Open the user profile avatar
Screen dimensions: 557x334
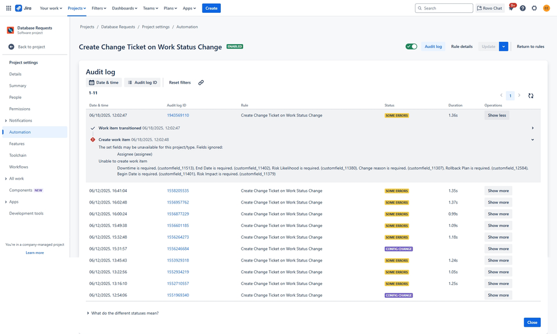pos(546,8)
